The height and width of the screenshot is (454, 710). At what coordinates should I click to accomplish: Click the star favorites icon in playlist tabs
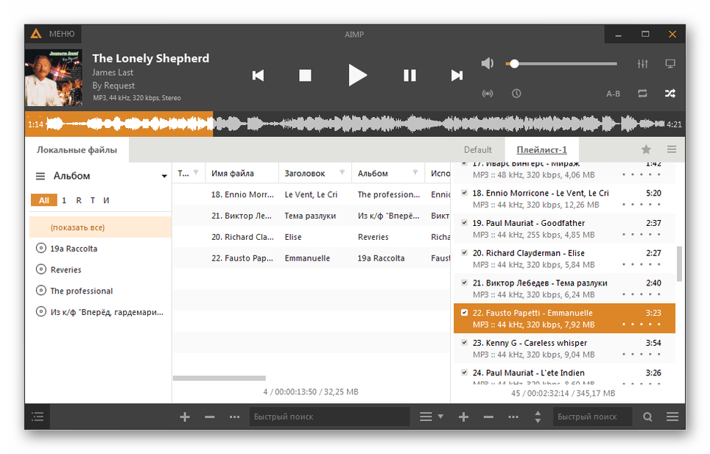click(x=646, y=149)
